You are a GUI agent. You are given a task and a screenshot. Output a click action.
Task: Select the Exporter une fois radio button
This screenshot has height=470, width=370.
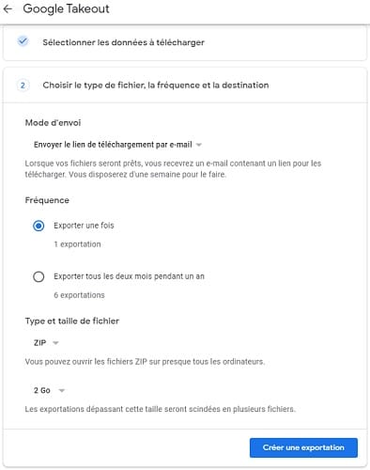coord(39,226)
